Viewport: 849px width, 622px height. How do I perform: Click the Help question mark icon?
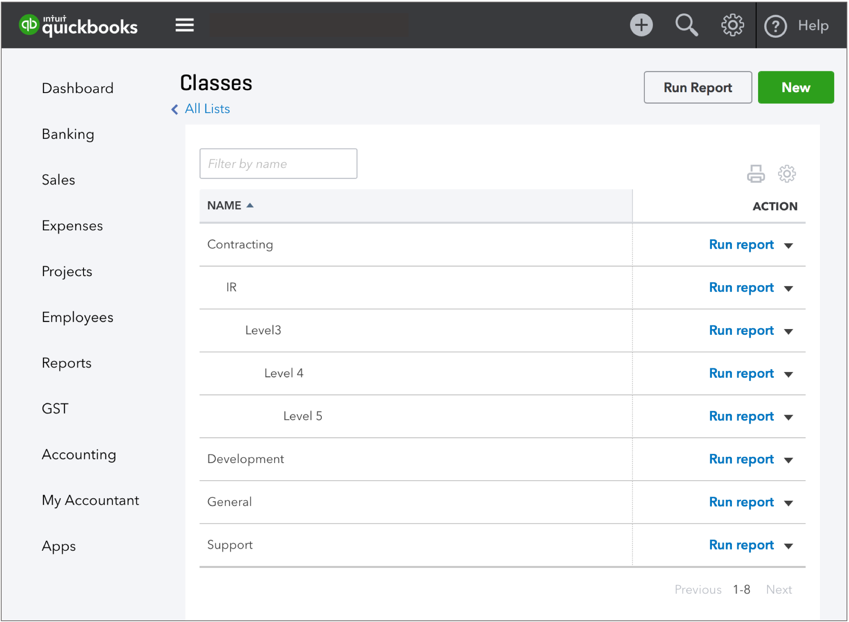coord(776,25)
